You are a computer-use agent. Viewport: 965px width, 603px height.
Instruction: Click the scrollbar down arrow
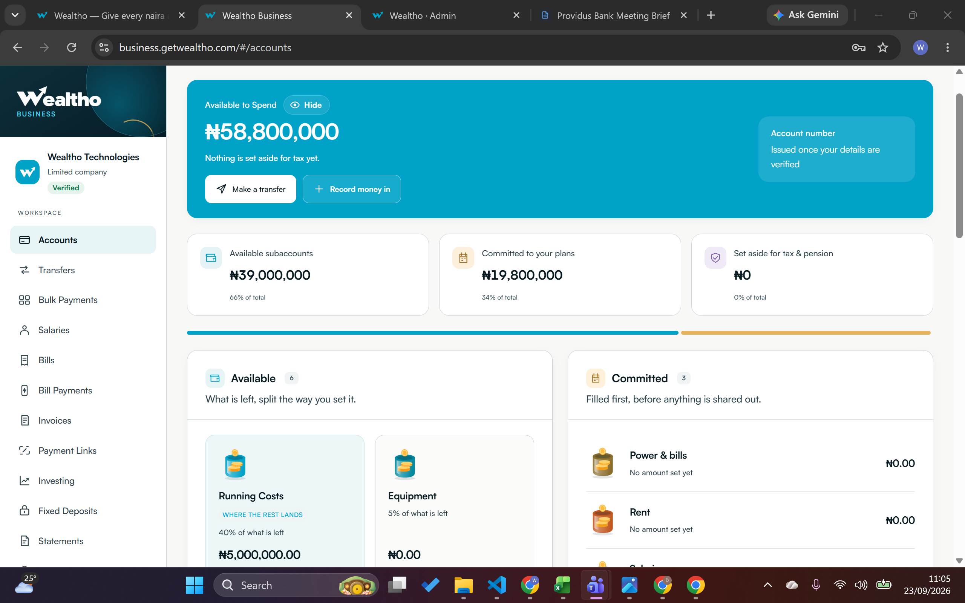coord(959,560)
